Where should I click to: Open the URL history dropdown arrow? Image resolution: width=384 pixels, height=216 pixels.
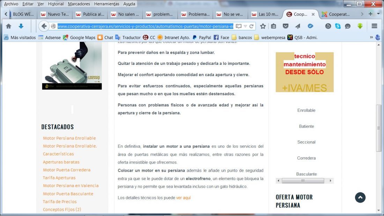pos(245,26)
